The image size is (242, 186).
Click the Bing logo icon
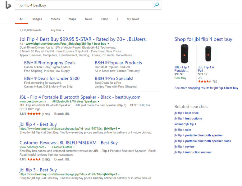pyautogui.click(x=8, y=5)
